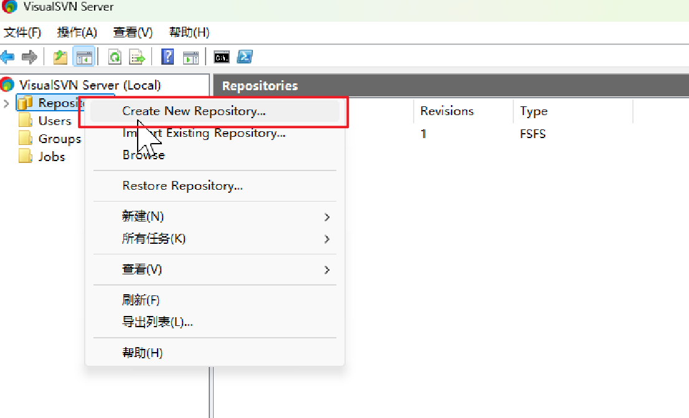This screenshot has height=418, width=689.
Task: Open the Command Prompt toolbar icon
Action: click(221, 57)
